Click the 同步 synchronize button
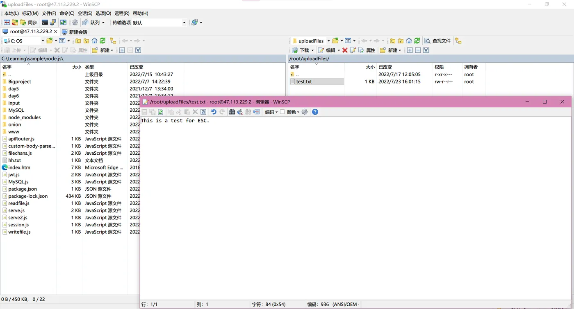 pos(29,23)
